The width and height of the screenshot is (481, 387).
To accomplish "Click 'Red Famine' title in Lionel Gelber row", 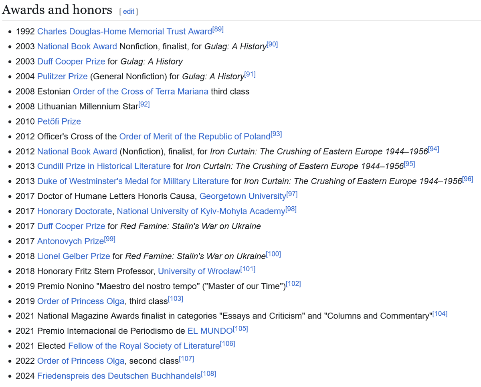I will click(196, 256).
